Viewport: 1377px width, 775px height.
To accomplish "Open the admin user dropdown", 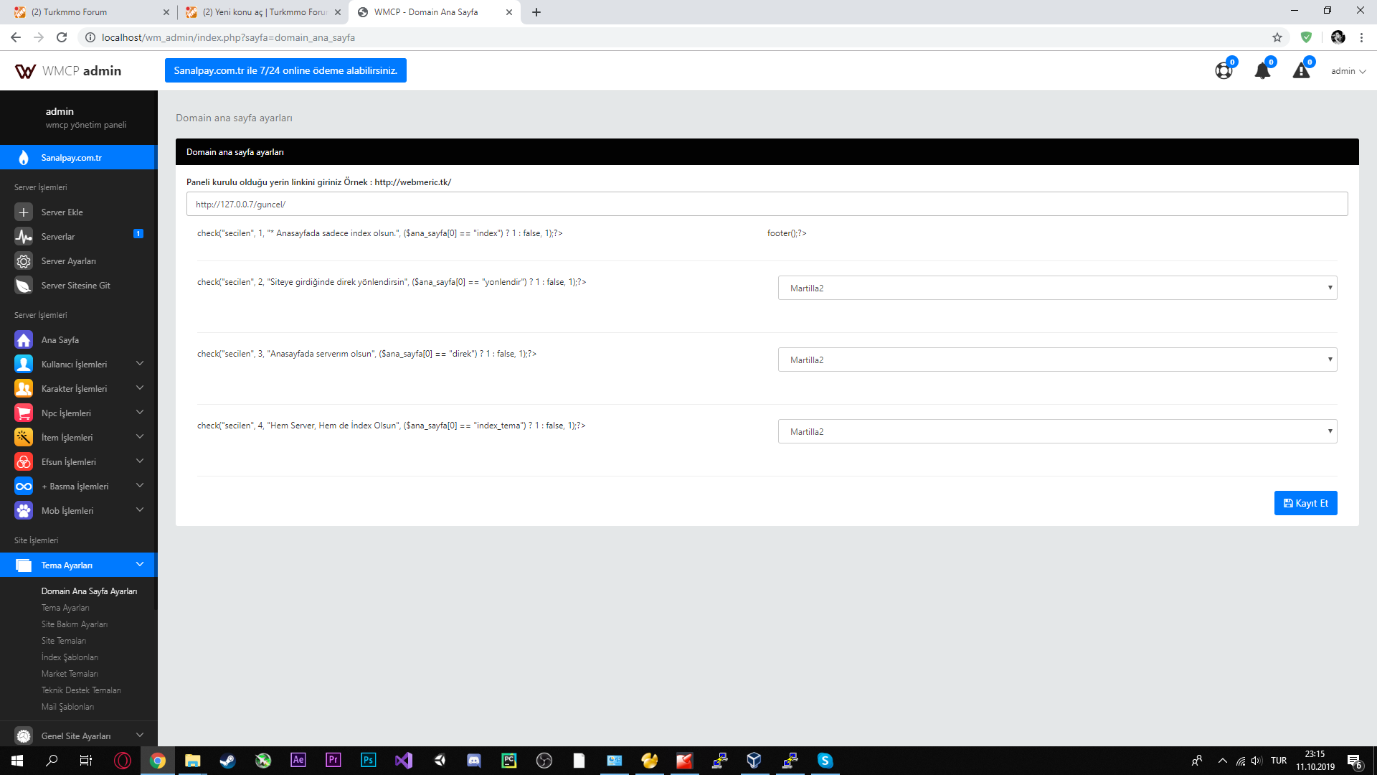I will coord(1348,71).
